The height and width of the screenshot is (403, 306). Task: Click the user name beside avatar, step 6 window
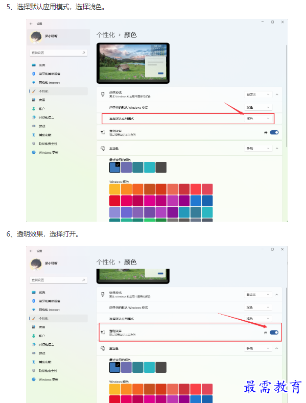click(51, 263)
